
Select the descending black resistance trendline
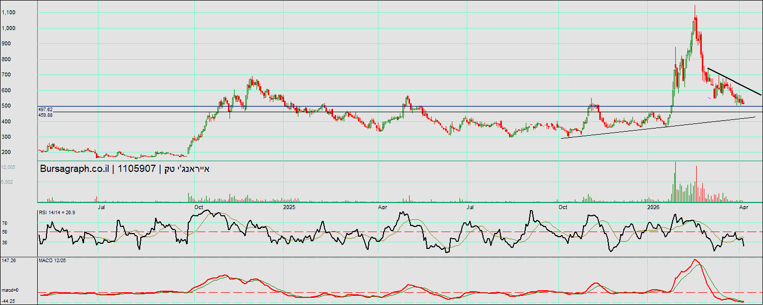point(734,82)
